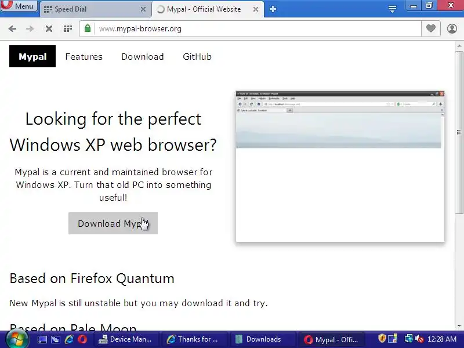The height and width of the screenshot is (348, 464).
Task: Open the Features page link
Action: click(84, 56)
